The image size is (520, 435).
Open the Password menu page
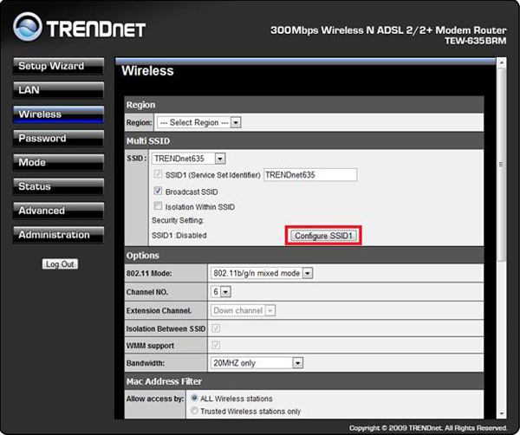point(58,139)
